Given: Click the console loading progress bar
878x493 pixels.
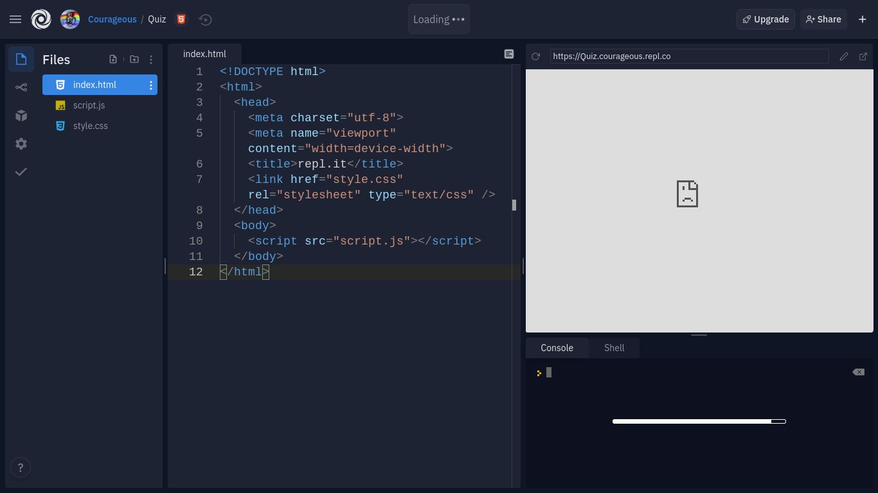Looking at the screenshot, I should [x=699, y=421].
